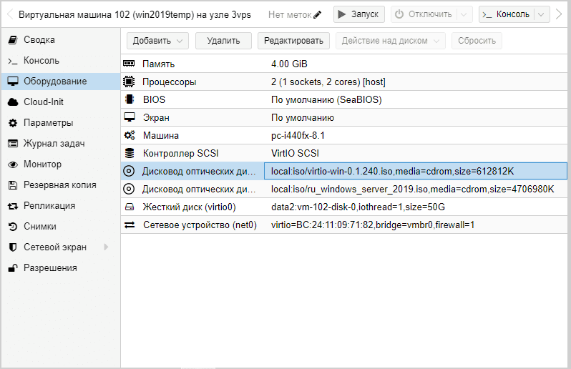
Task: Open the Отключить dropdown arrow
Action: click(464, 14)
